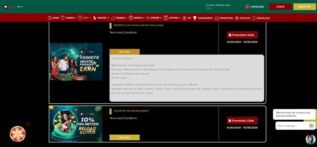
Task: Click the '৳5000TK Invite Friends And Earn Every Week' title
Action: pyautogui.click(x=139, y=25)
